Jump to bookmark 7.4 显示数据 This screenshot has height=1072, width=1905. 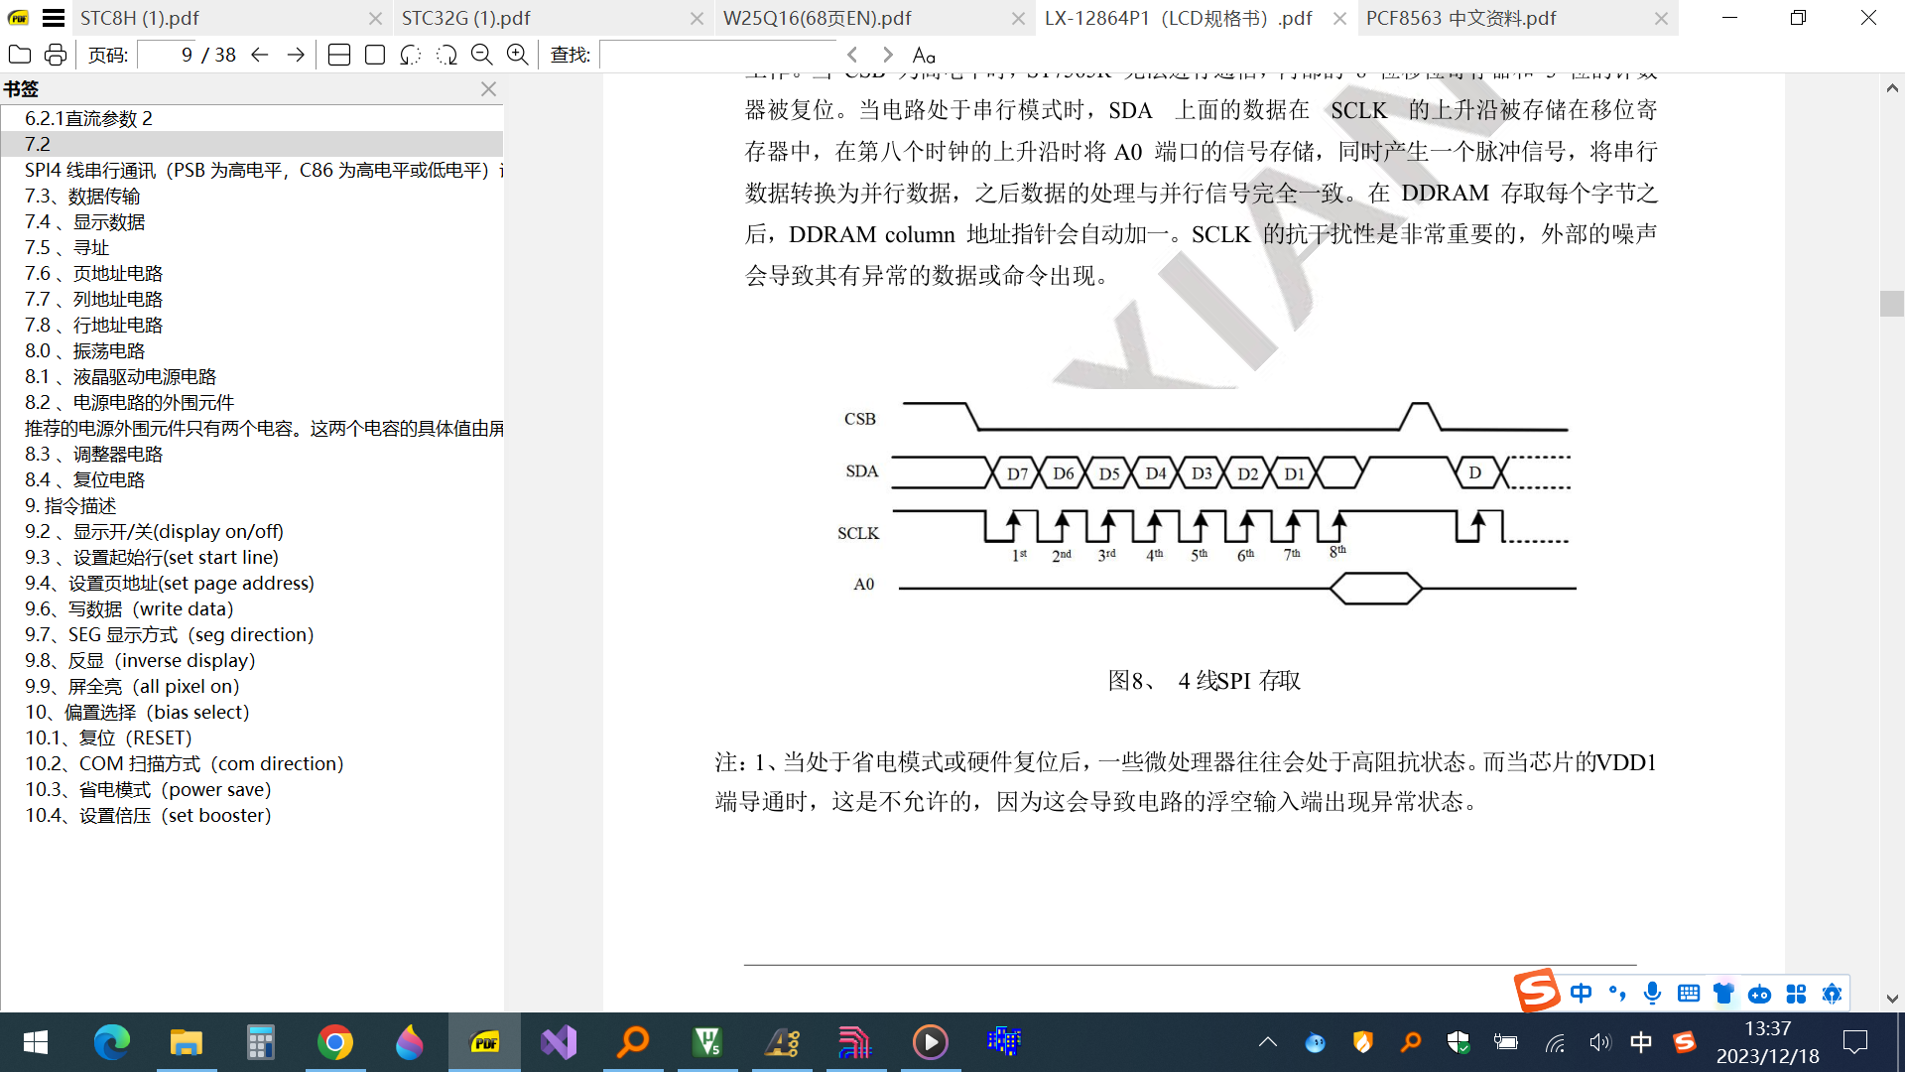point(252,221)
